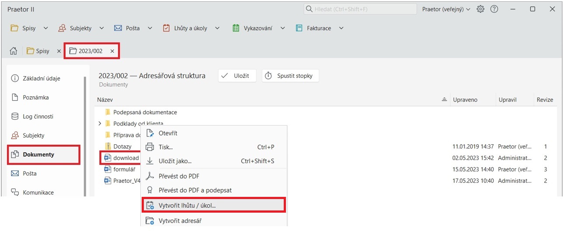Open the Praetor (veřejný) profile dropdown
Screen dimensions: 564x231
click(446, 9)
